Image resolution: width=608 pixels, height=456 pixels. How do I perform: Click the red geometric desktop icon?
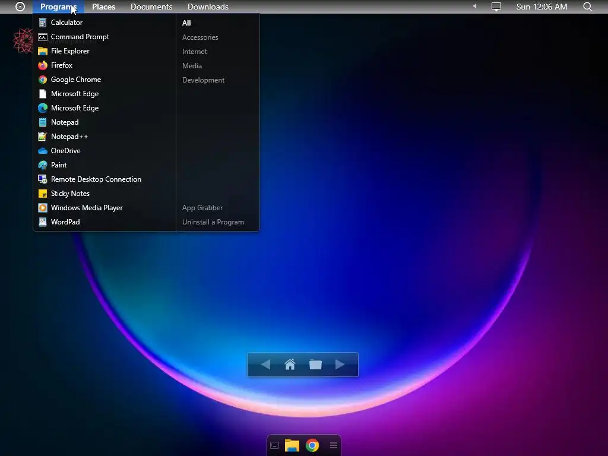23,40
